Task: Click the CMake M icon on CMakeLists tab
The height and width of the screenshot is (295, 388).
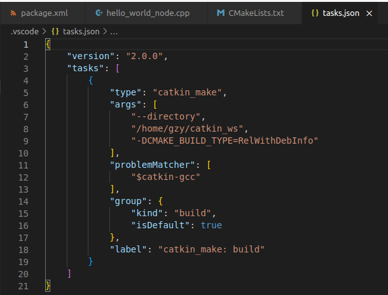Action: click(x=221, y=13)
